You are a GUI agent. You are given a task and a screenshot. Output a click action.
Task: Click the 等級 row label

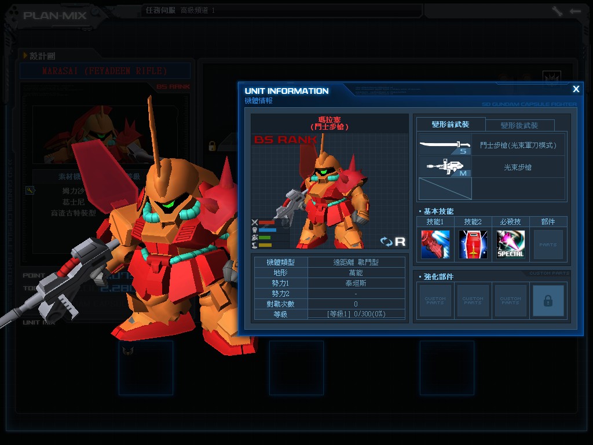[281, 314]
